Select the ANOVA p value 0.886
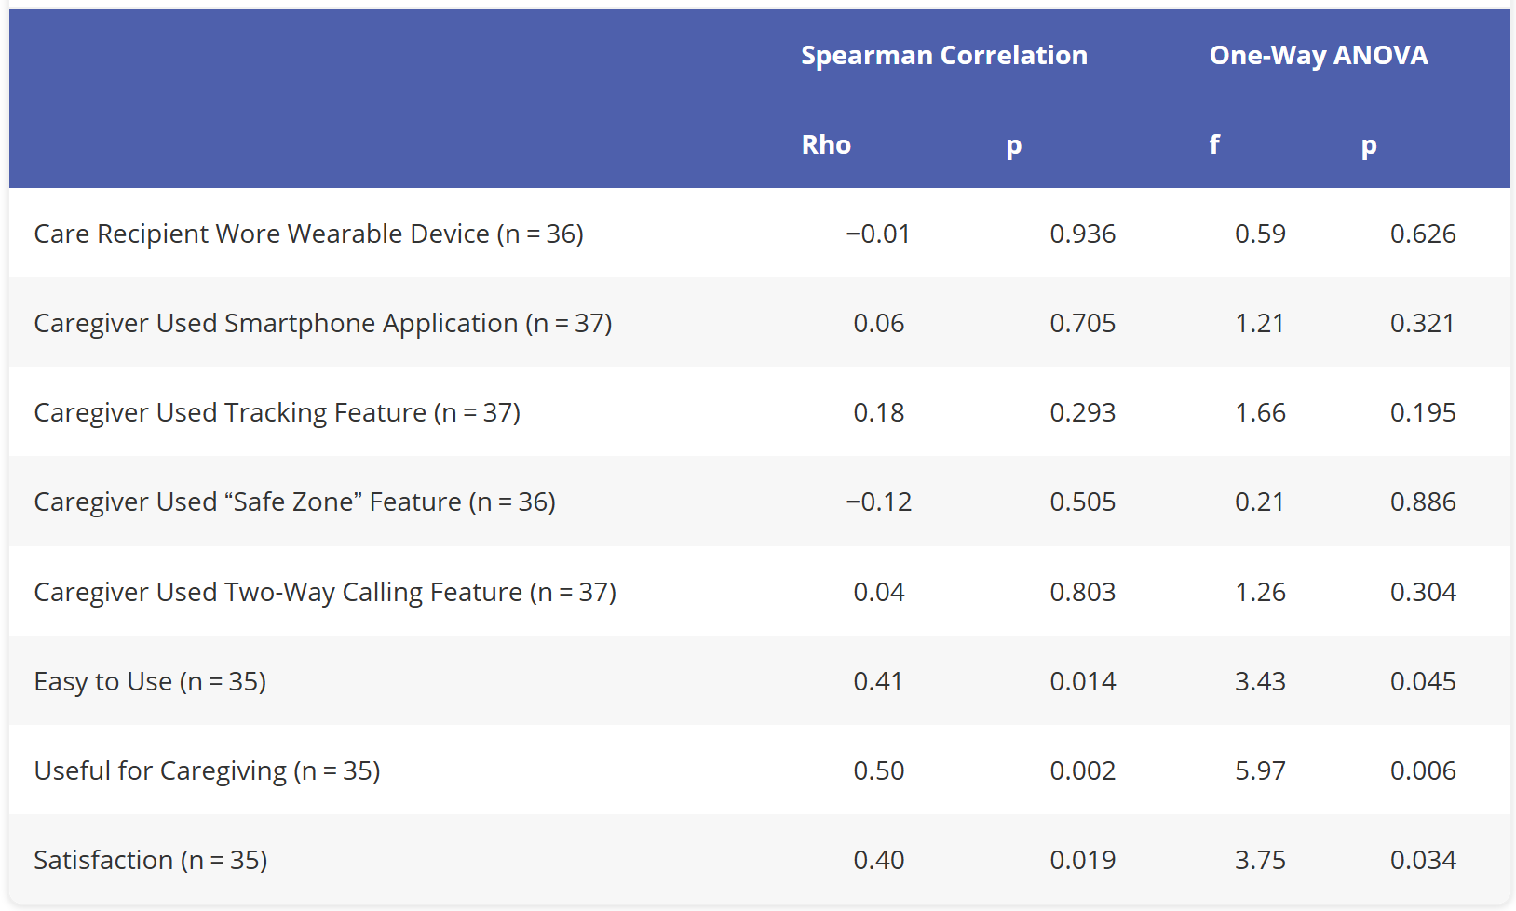This screenshot has width=1516, height=911. (1423, 502)
